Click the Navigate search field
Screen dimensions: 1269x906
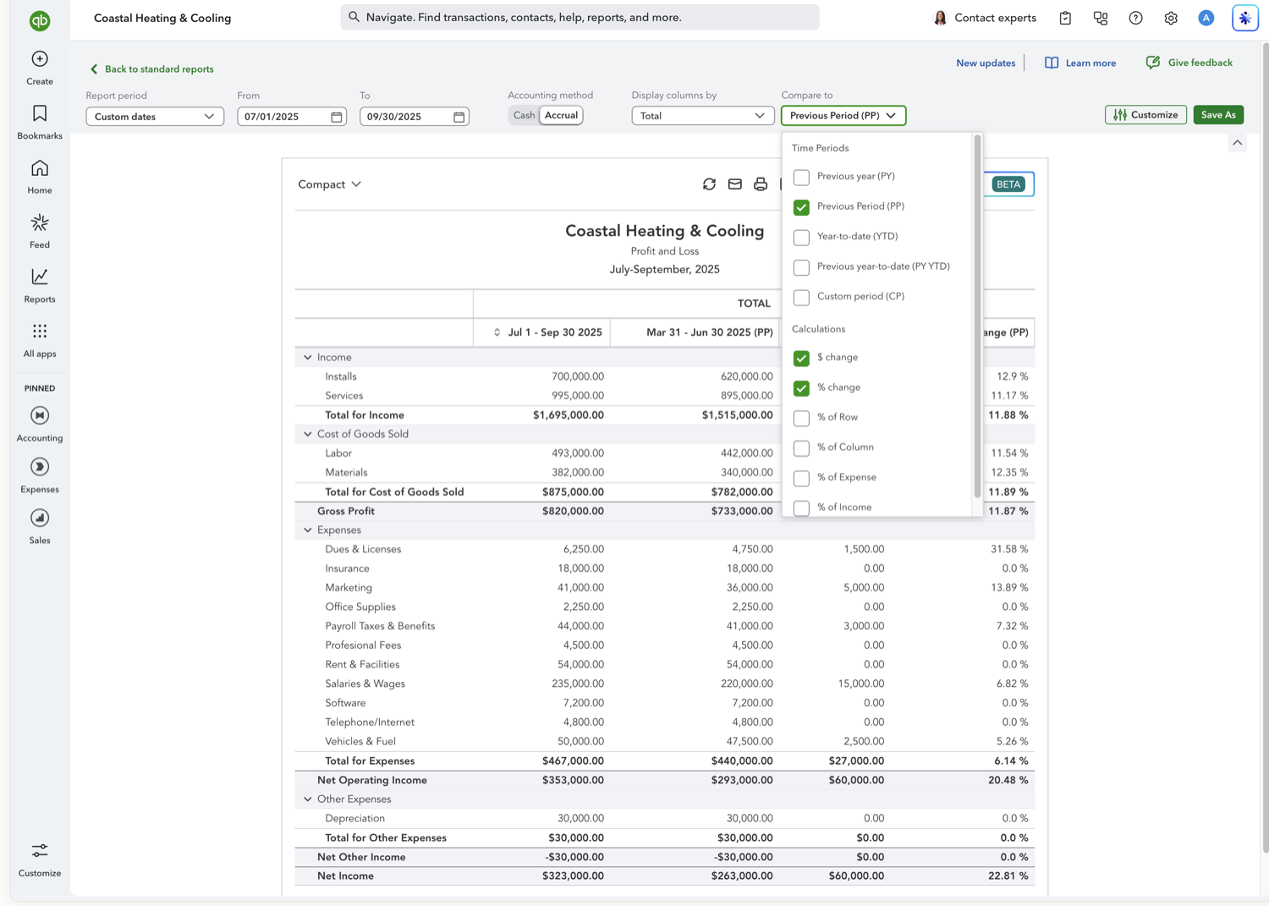tap(580, 17)
